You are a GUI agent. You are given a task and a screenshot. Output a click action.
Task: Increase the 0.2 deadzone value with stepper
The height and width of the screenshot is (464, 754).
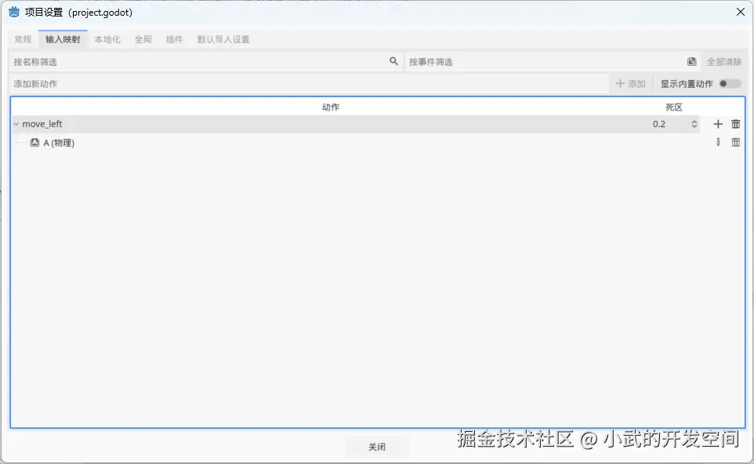click(694, 120)
